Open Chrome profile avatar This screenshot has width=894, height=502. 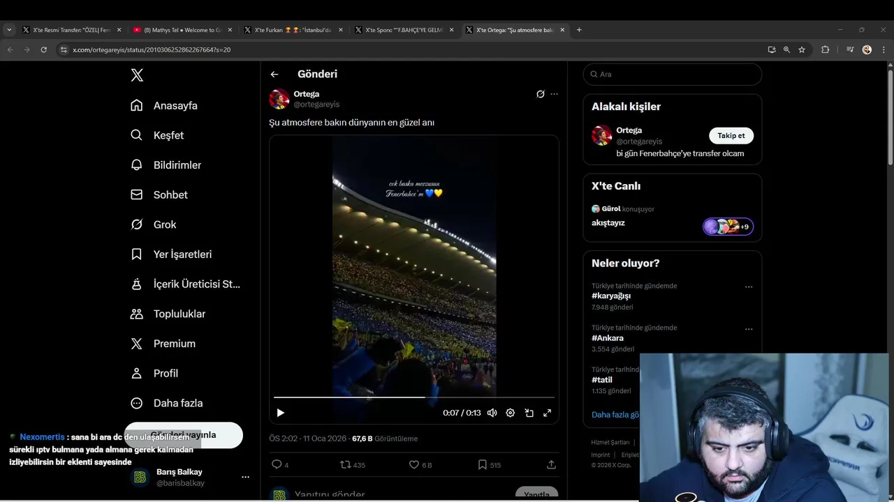[x=867, y=50]
